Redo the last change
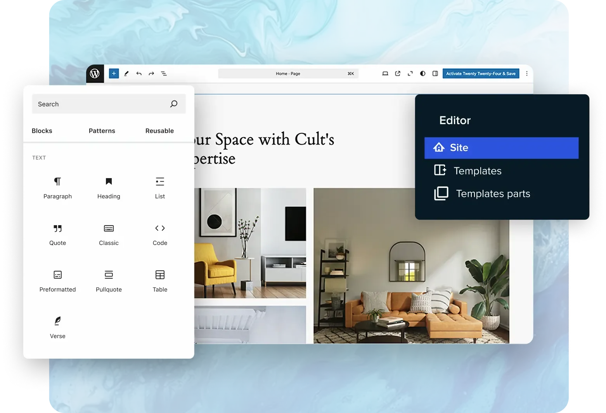Image resolution: width=606 pixels, height=413 pixels. point(151,73)
